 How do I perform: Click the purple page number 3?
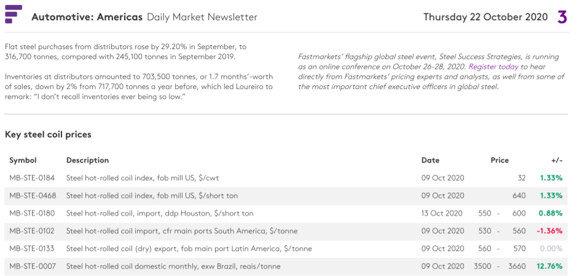[x=562, y=17]
